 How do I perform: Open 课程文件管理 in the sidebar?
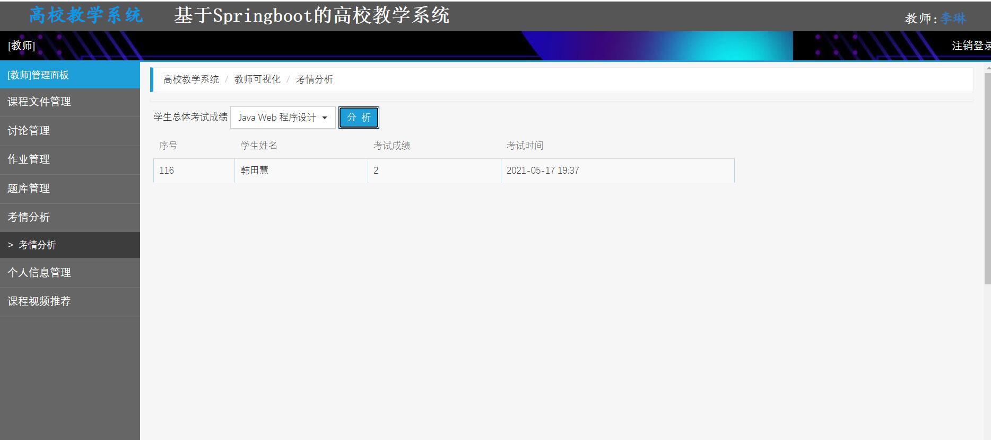click(x=70, y=102)
